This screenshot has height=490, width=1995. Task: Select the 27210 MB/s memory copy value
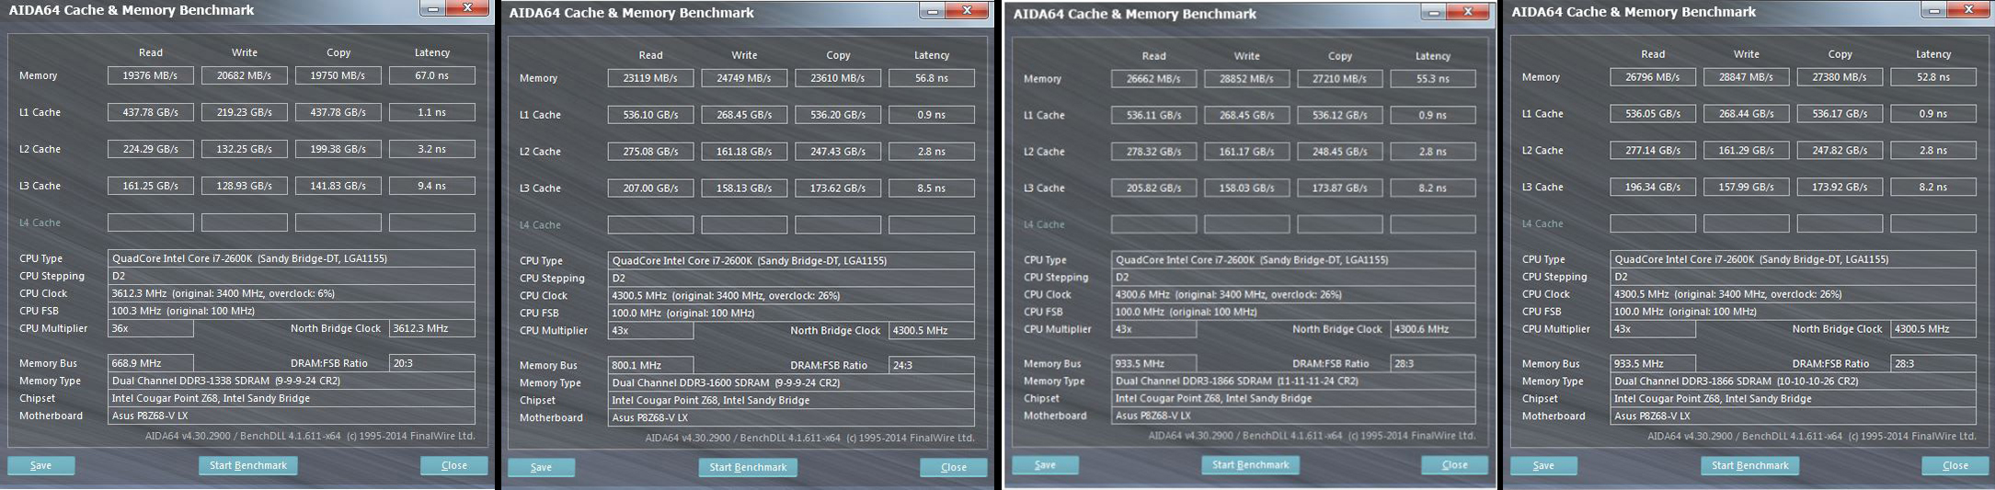coord(1340,79)
